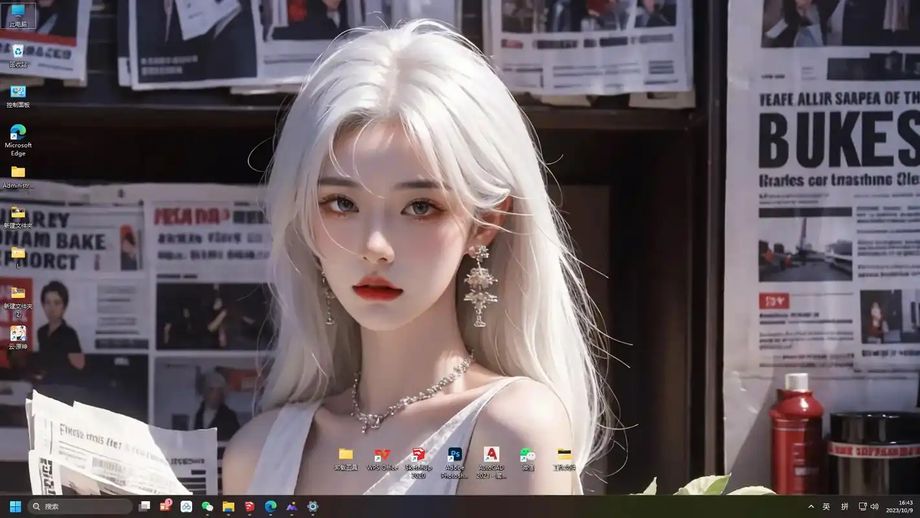
Task: Select the 回收站 Recycle Bin icon
Action: pos(18,52)
